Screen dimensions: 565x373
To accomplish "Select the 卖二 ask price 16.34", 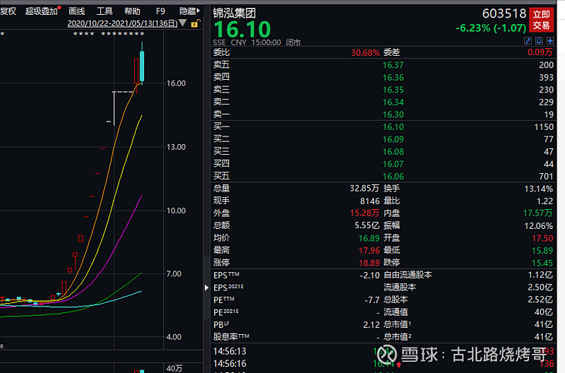I will click(x=393, y=102).
